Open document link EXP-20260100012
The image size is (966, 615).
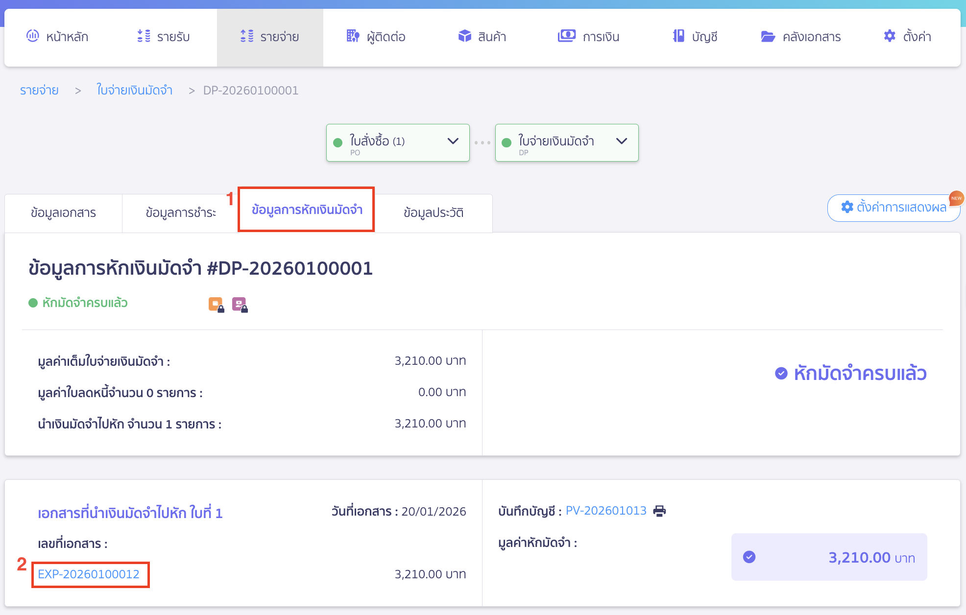pos(89,574)
